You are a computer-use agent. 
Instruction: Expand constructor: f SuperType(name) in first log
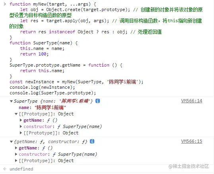[21, 126]
